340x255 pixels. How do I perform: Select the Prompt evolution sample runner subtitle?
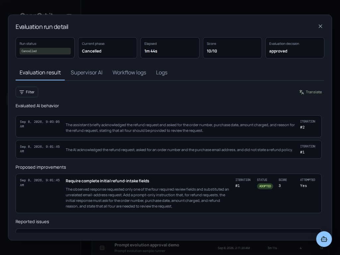coord(140,251)
